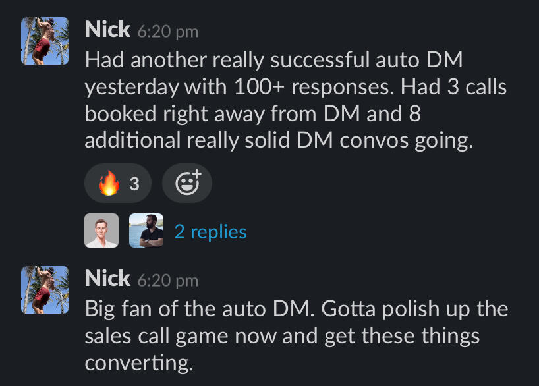Viewport: 539px width, 386px height.
Task: Open the 2 replies thread
Action: 210,232
